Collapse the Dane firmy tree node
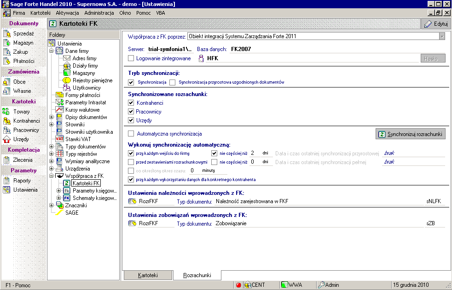 coord(52,51)
